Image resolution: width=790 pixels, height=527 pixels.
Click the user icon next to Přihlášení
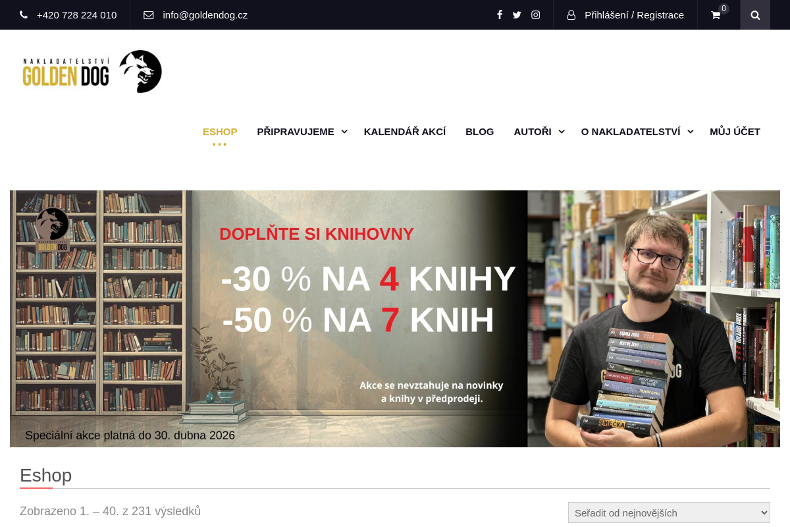(571, 14)
